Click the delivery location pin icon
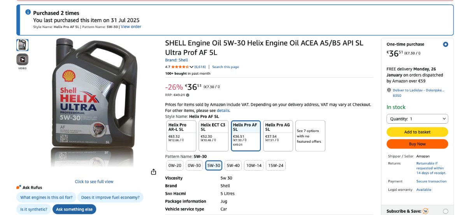This screenshot has height=215, width=467. tap(389, 90)
